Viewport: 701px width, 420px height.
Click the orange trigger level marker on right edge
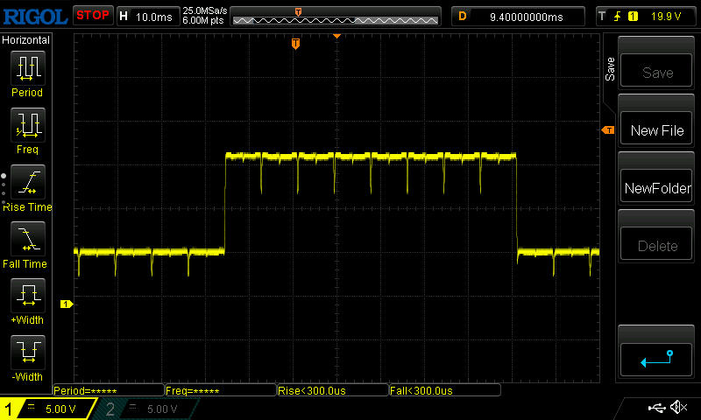click(x=607, y=130)
